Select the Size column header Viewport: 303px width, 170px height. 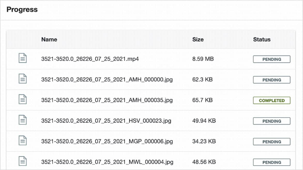(x=198, y=39)
